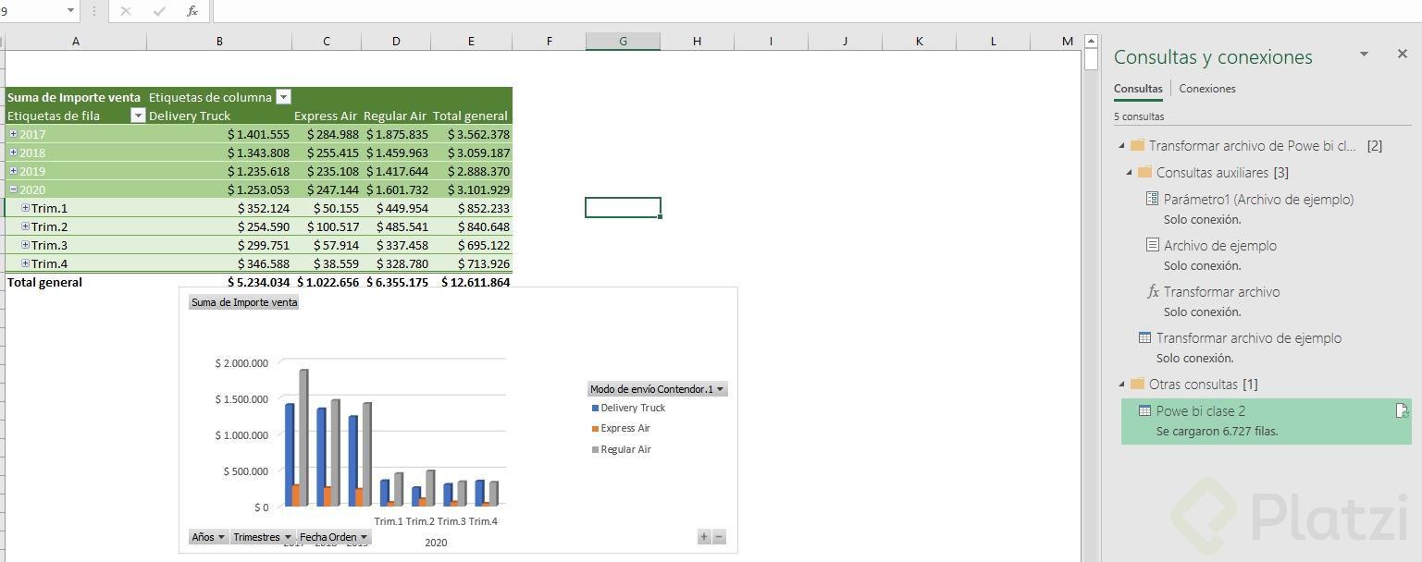Open the Fecha Orden chart field dropdown

334,537
